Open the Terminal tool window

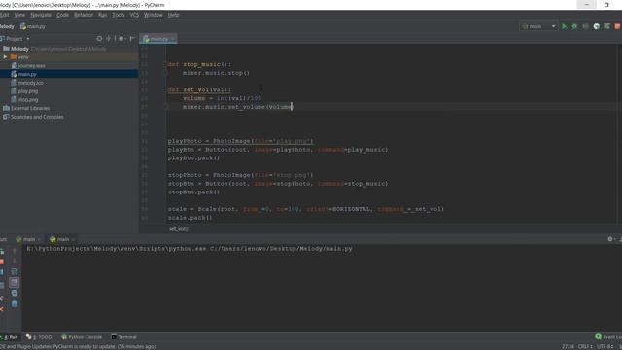[x=123, y=337]
